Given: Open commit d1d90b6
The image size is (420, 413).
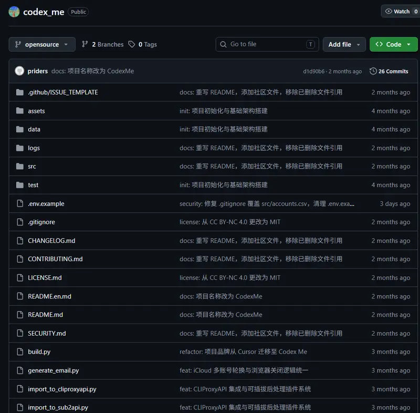Looking at the screenshot, I should pyautogui.click(x=313, y=71).
